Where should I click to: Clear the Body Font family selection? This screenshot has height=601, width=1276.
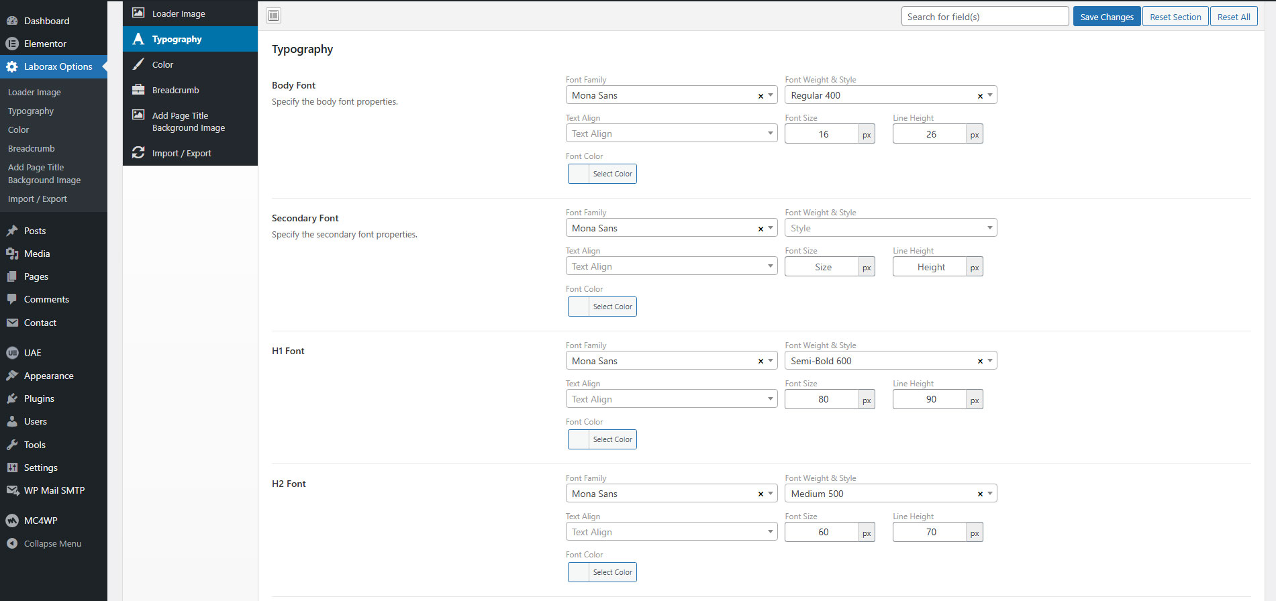tap(760, 96)
